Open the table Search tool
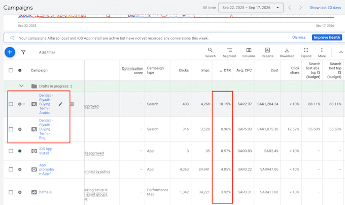This screenshot has height=205, width=345. click(211, 52)
